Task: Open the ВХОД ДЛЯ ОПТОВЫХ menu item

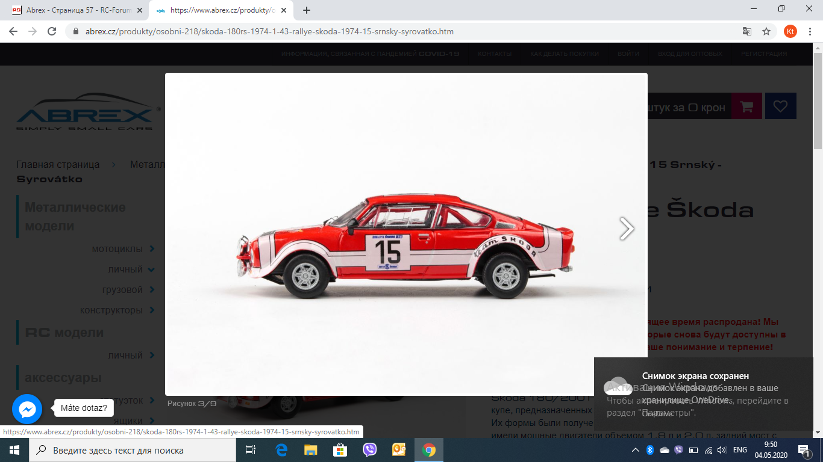Action: tap(690, 54)
